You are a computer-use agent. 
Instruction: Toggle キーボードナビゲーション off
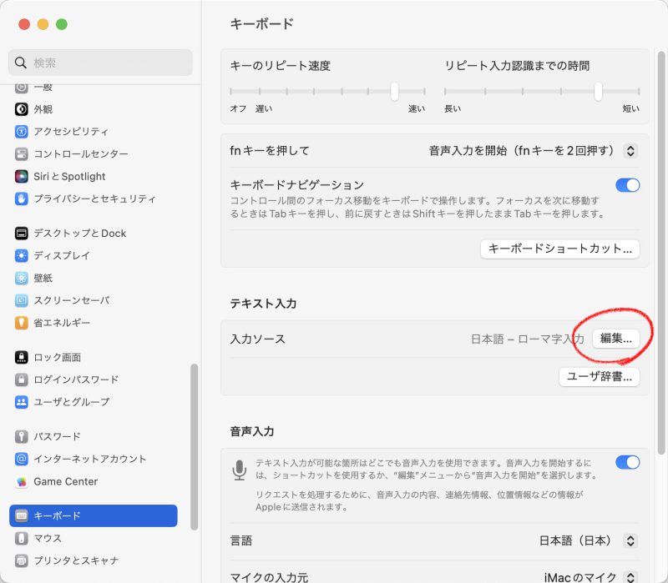[627, 185]
